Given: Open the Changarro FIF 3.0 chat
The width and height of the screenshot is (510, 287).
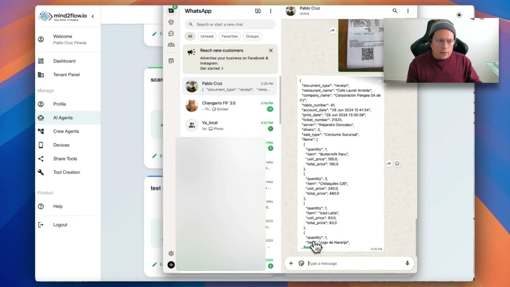Looking at the screenshot, I should (230, 106).
